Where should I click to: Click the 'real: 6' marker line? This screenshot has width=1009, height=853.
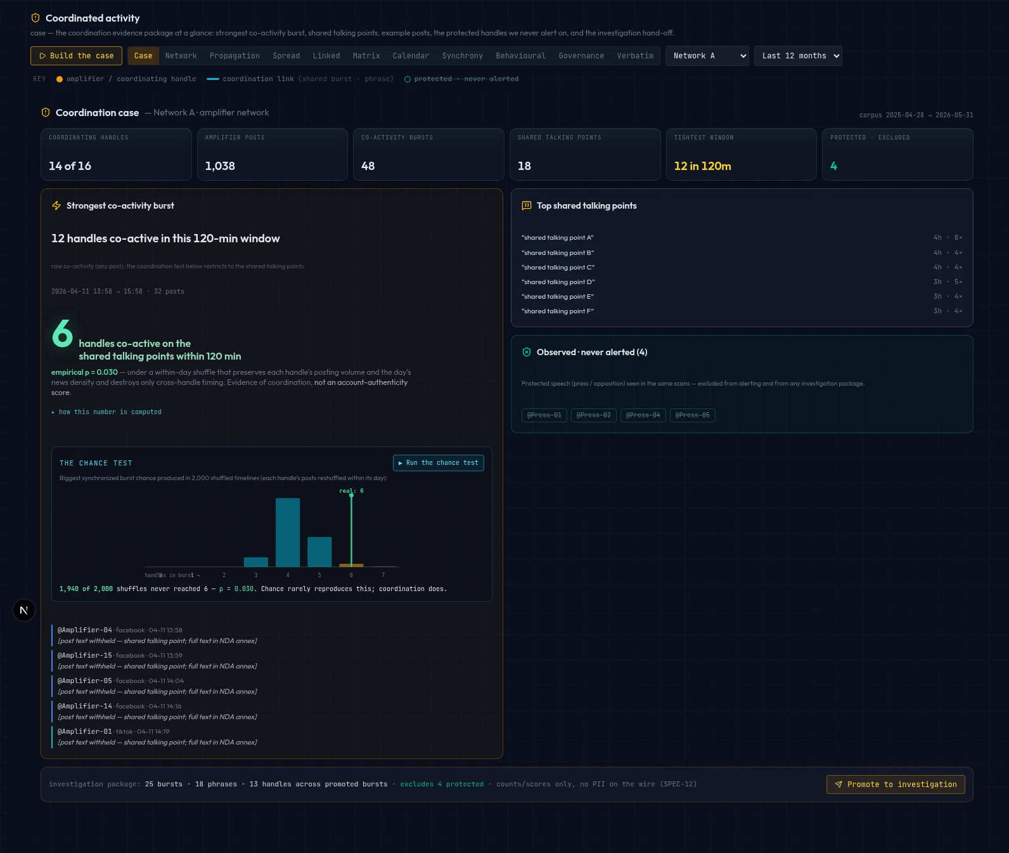tap(351, 529)
